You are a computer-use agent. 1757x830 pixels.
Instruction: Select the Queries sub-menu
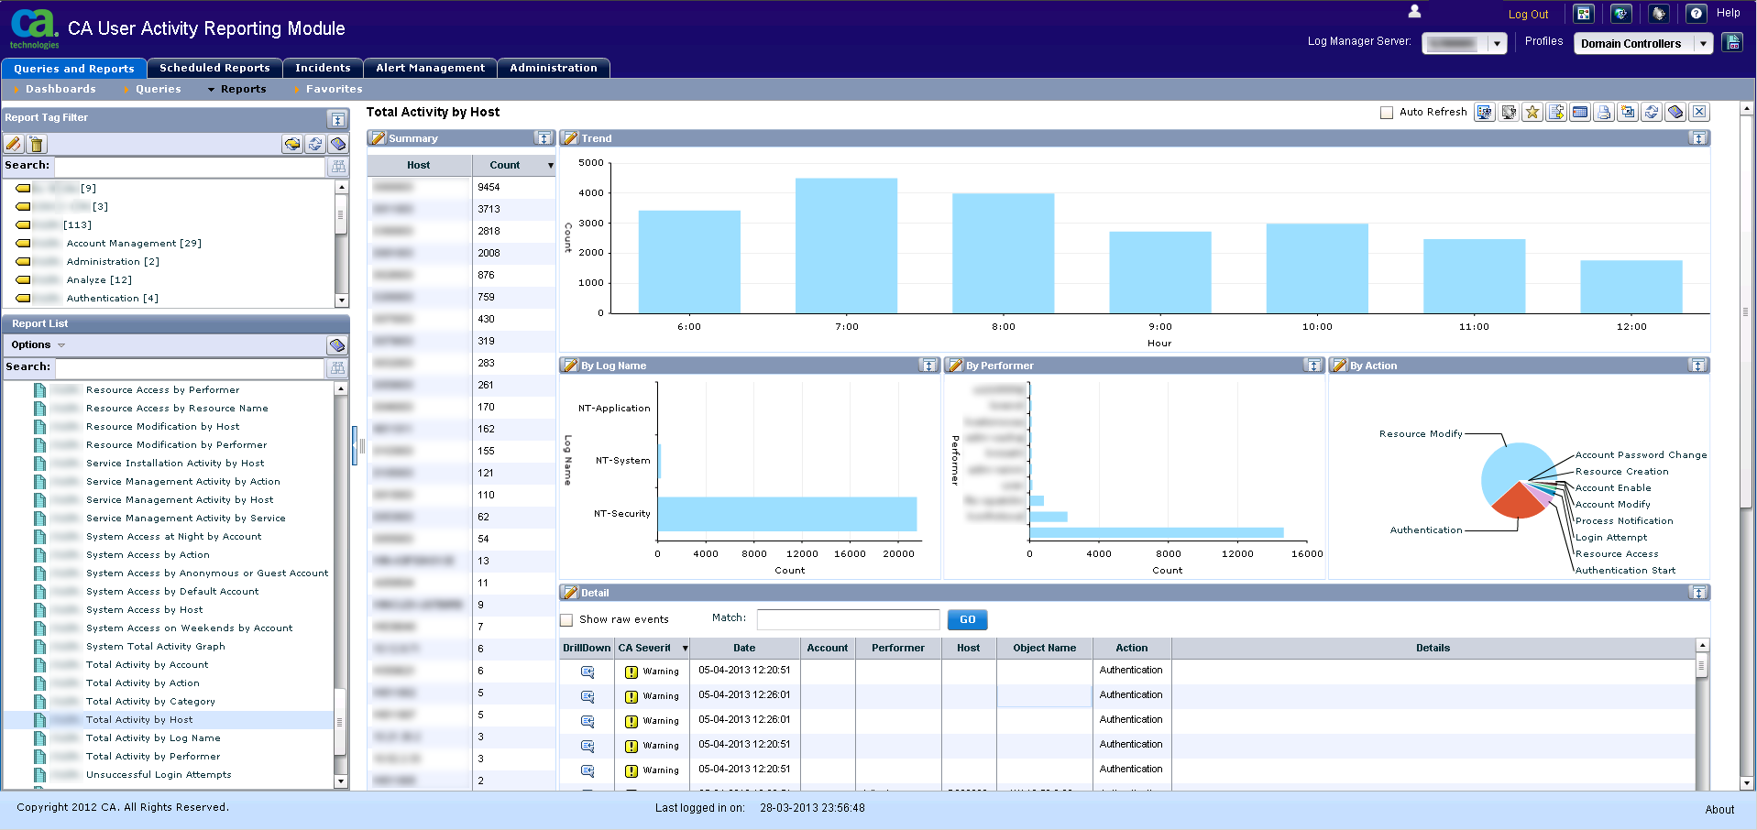point(159,89)
